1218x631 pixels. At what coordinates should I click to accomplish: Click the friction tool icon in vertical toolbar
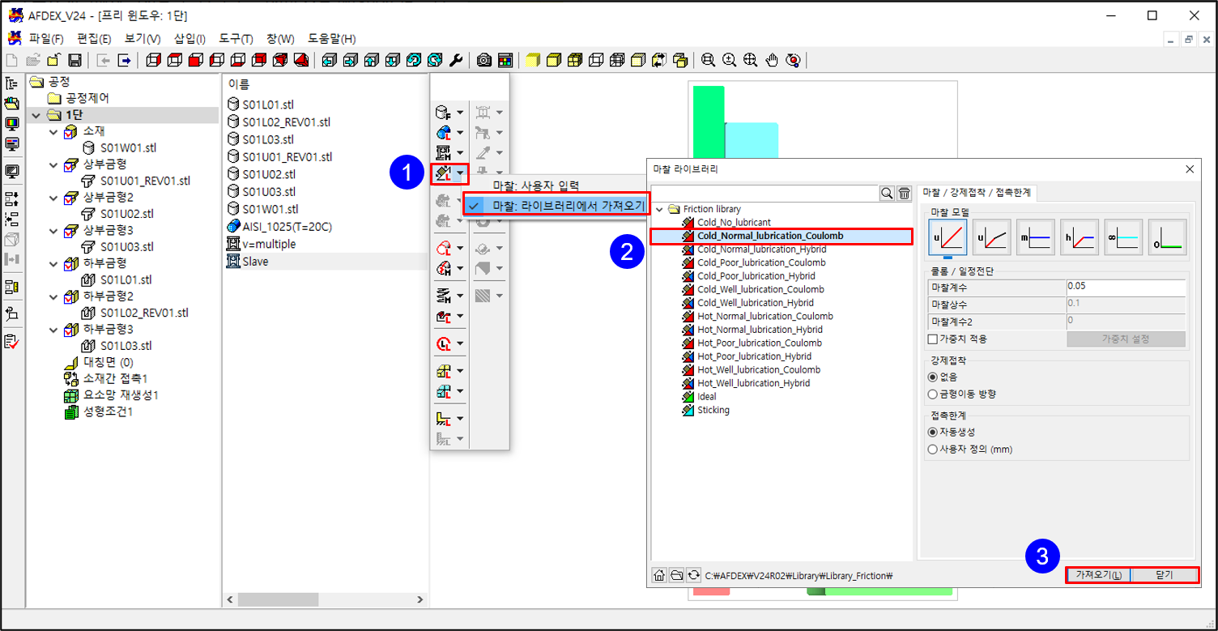(x=442, y=173)
